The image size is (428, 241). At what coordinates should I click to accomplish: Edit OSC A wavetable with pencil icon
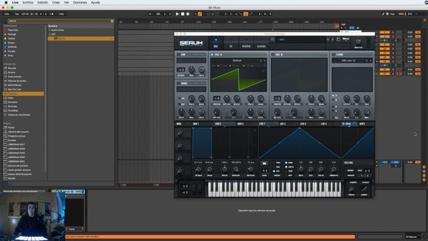tap(263, 70)
